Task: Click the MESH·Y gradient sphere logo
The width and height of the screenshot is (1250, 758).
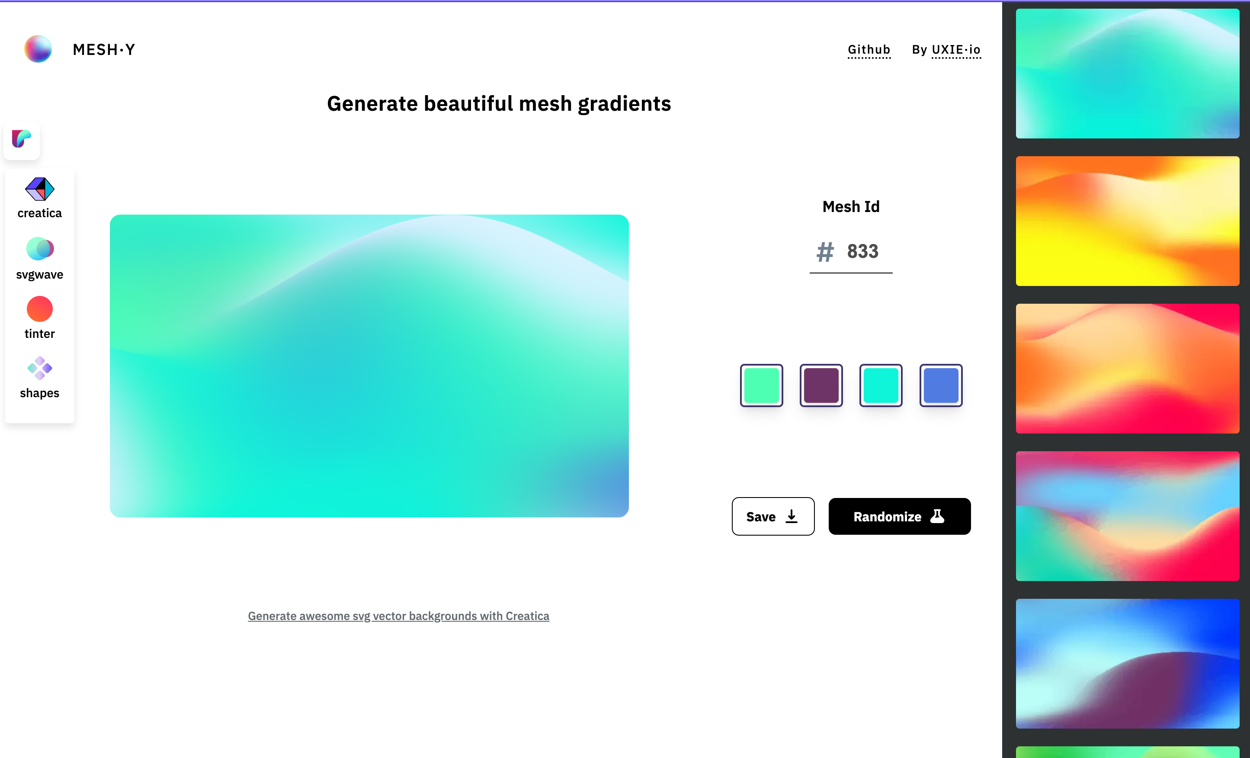Action: pyautogui.click(x=38, y=49)
